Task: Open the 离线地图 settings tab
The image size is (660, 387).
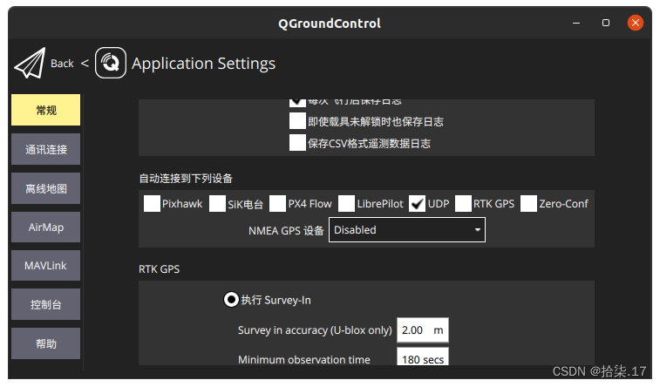Action: point(46,188)
